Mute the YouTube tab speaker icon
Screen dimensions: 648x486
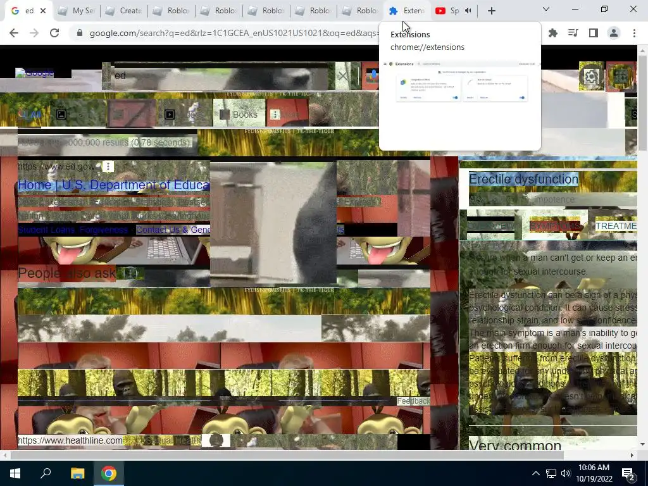(x=468, y=11)
